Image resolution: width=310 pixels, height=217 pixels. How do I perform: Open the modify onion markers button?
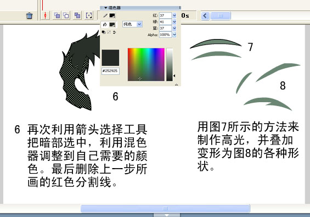[89, 15]
